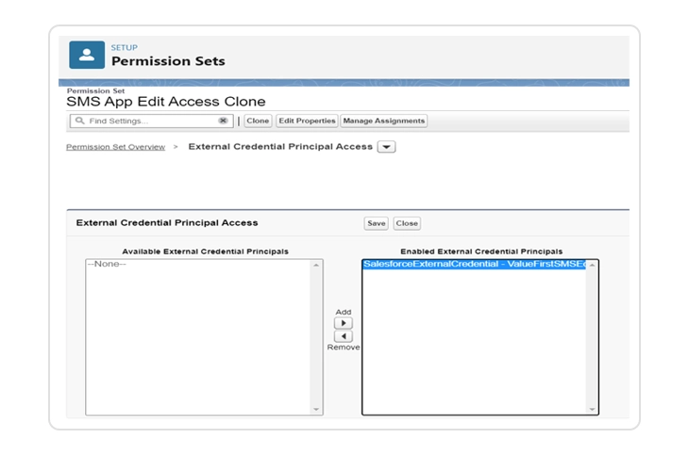Open Manage Assignments
Viewport: 689px width, 471px height.
383,122
